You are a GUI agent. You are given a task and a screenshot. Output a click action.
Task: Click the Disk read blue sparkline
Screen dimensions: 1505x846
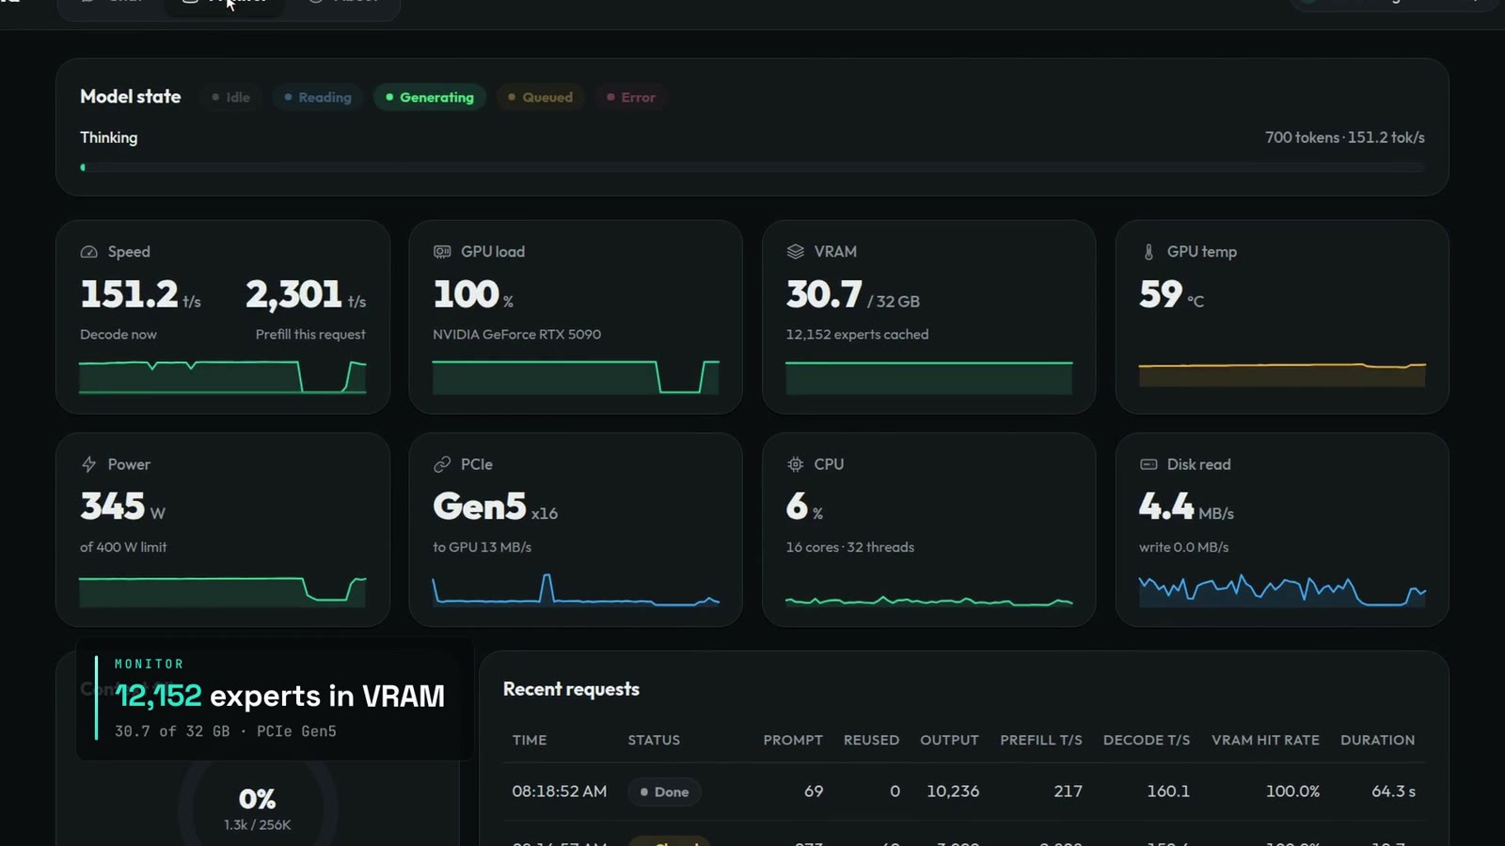[1282, 590]
